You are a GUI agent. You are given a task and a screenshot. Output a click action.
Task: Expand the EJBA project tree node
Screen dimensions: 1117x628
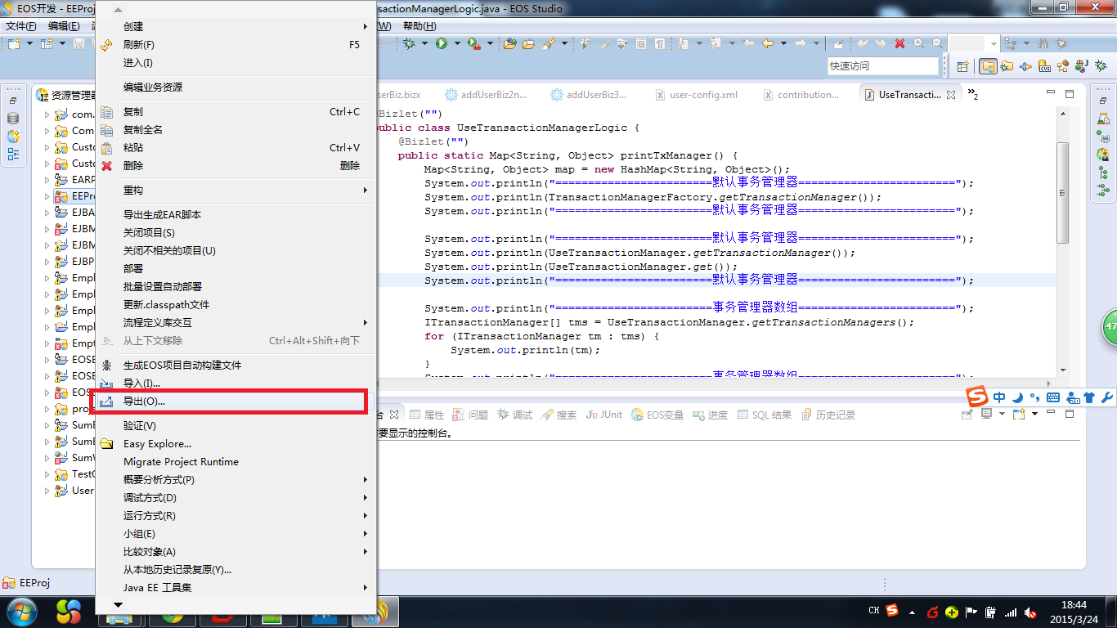coord(47,213)
